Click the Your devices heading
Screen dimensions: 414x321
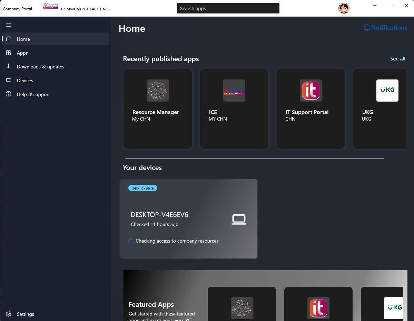click(x=142, y=168)
